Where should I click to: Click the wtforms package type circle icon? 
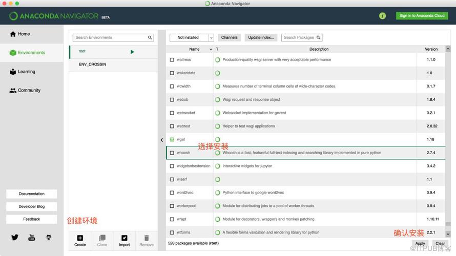coord(218,232)
